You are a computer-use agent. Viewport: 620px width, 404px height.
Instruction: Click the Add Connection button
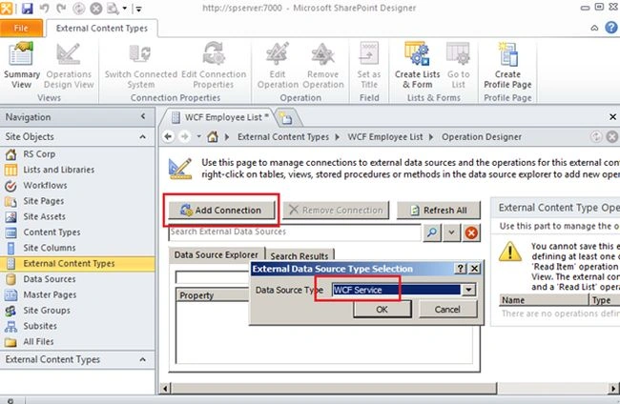point(221,210)
